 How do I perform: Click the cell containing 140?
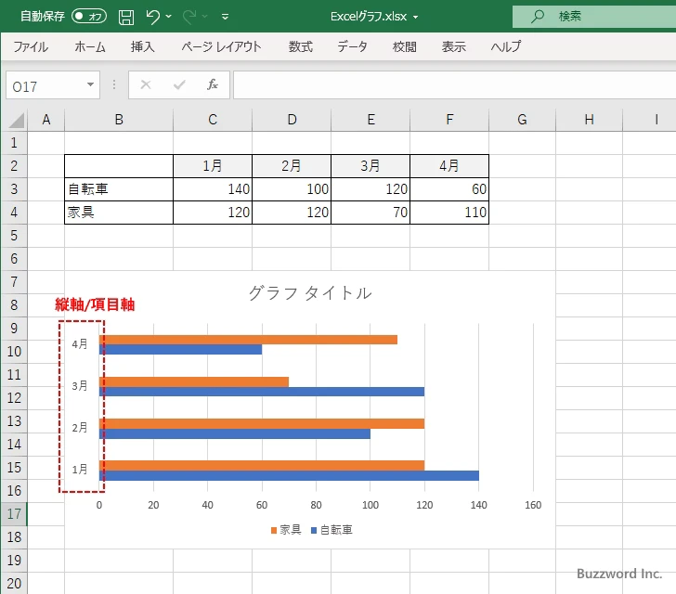(213, 189)
